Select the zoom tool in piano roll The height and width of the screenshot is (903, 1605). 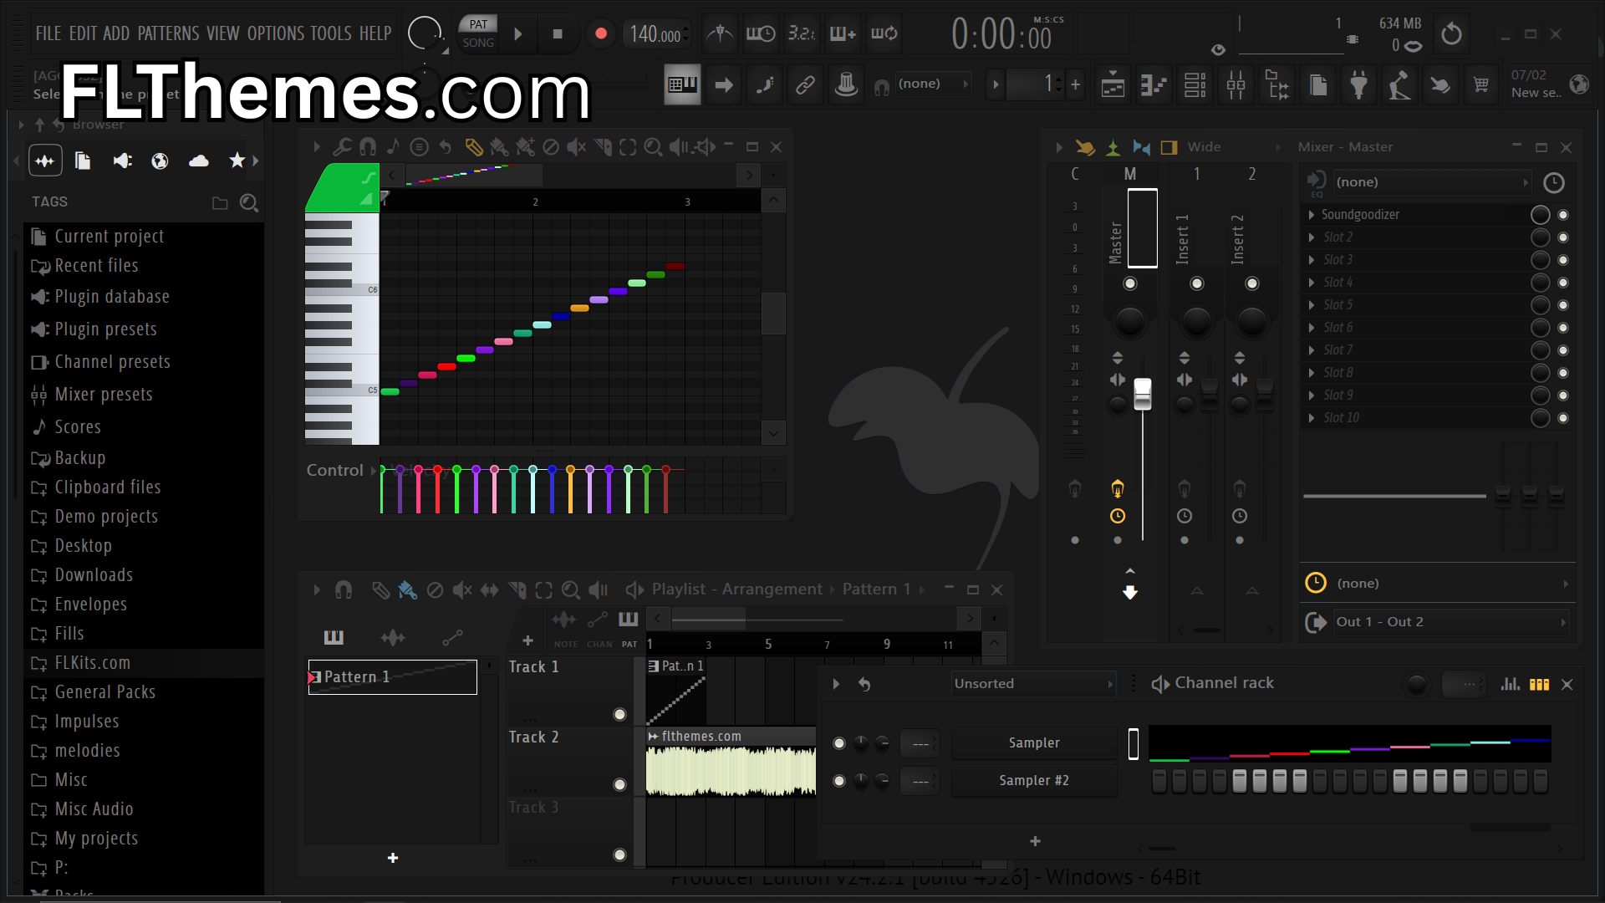pos(653,147)
